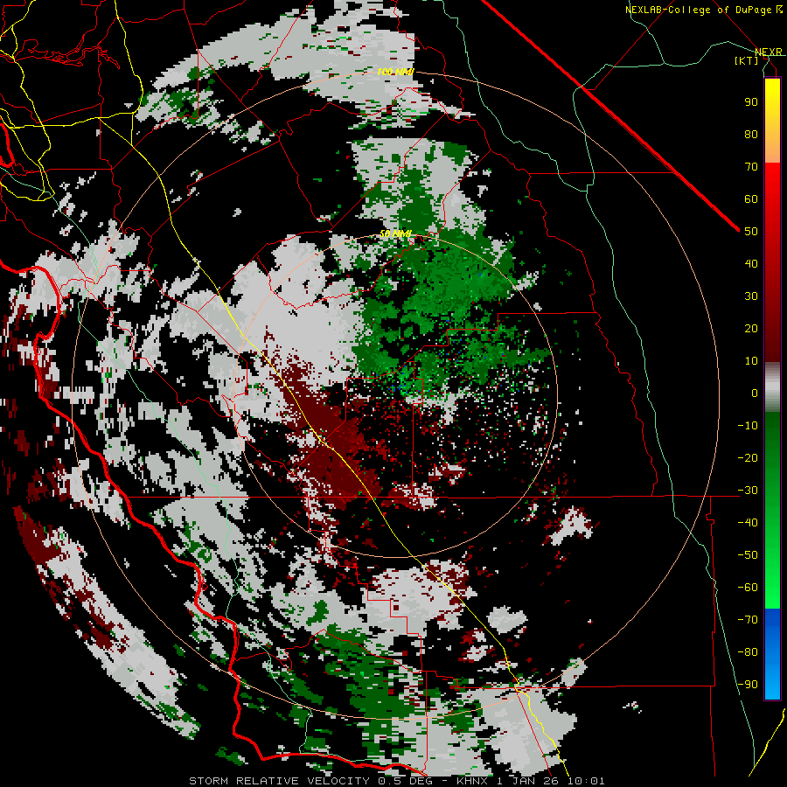Click the -30 value on velocity scale
The image size is (787, 787).
point(748,491)
